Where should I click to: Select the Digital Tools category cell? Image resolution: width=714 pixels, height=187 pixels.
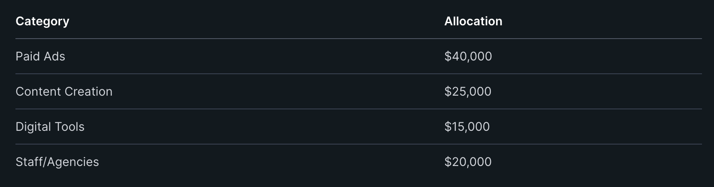(x=50, y=127)
